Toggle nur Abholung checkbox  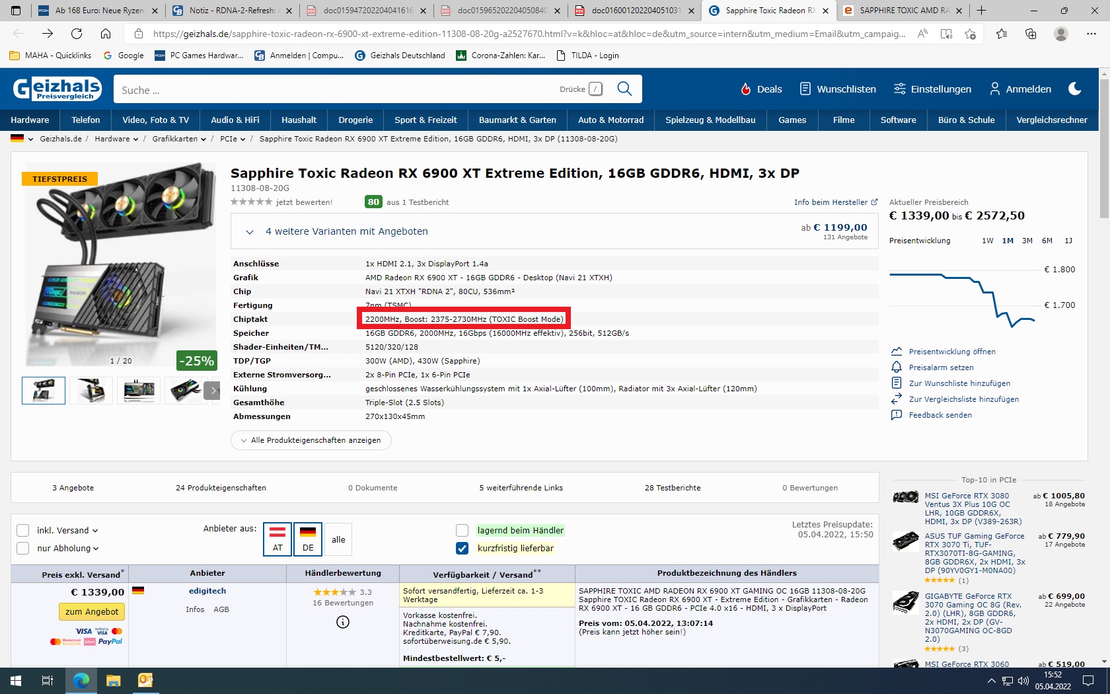[x=23, y=548]
